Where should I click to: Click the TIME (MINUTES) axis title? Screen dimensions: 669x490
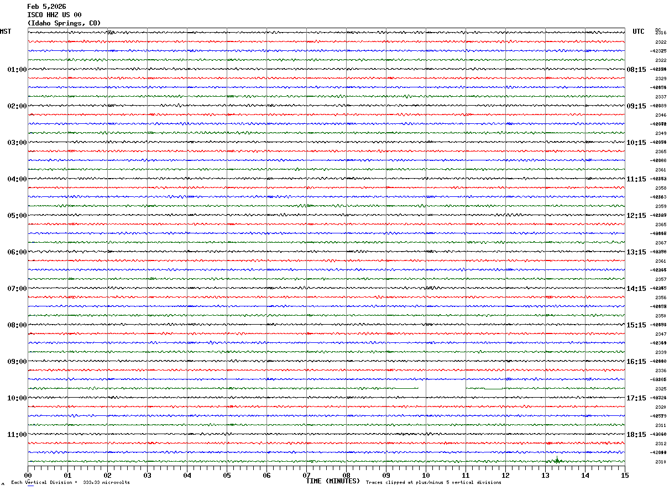click(x=333, y=481)
